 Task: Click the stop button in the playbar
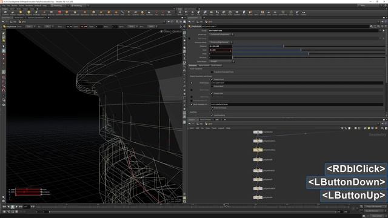tap(13, 206)
